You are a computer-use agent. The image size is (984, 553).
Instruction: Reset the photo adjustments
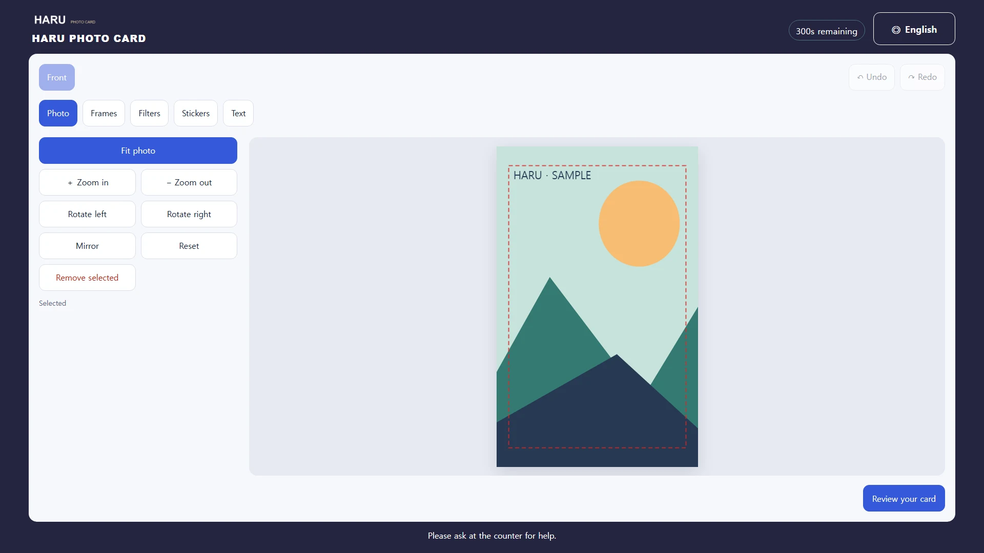[x=189, y=246]
